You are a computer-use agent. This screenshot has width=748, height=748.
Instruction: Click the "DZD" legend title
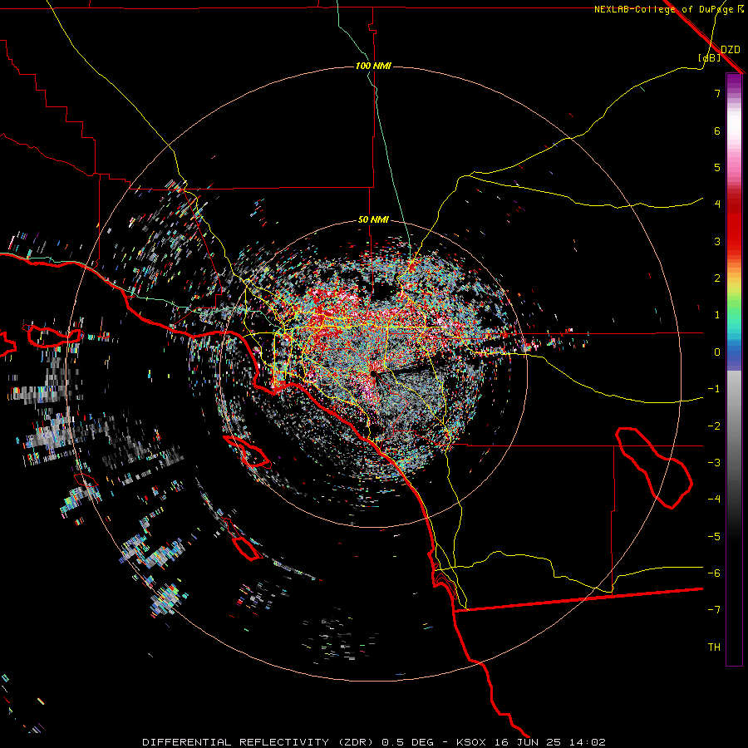pyautogui.click(x=731, y=50)
